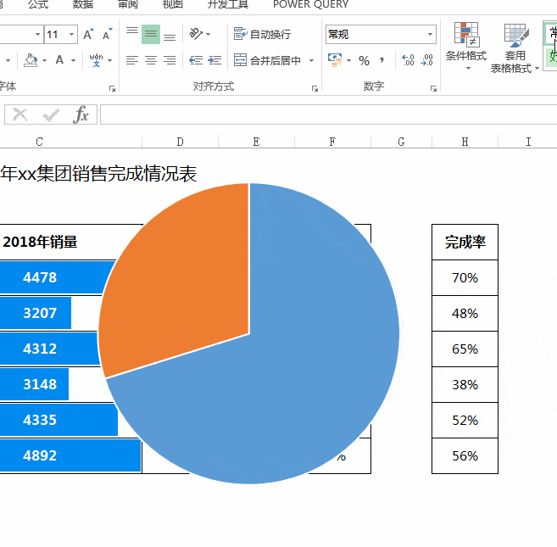
Task: Switch to the 公式 ribbon tab
Action: [38, 4]
